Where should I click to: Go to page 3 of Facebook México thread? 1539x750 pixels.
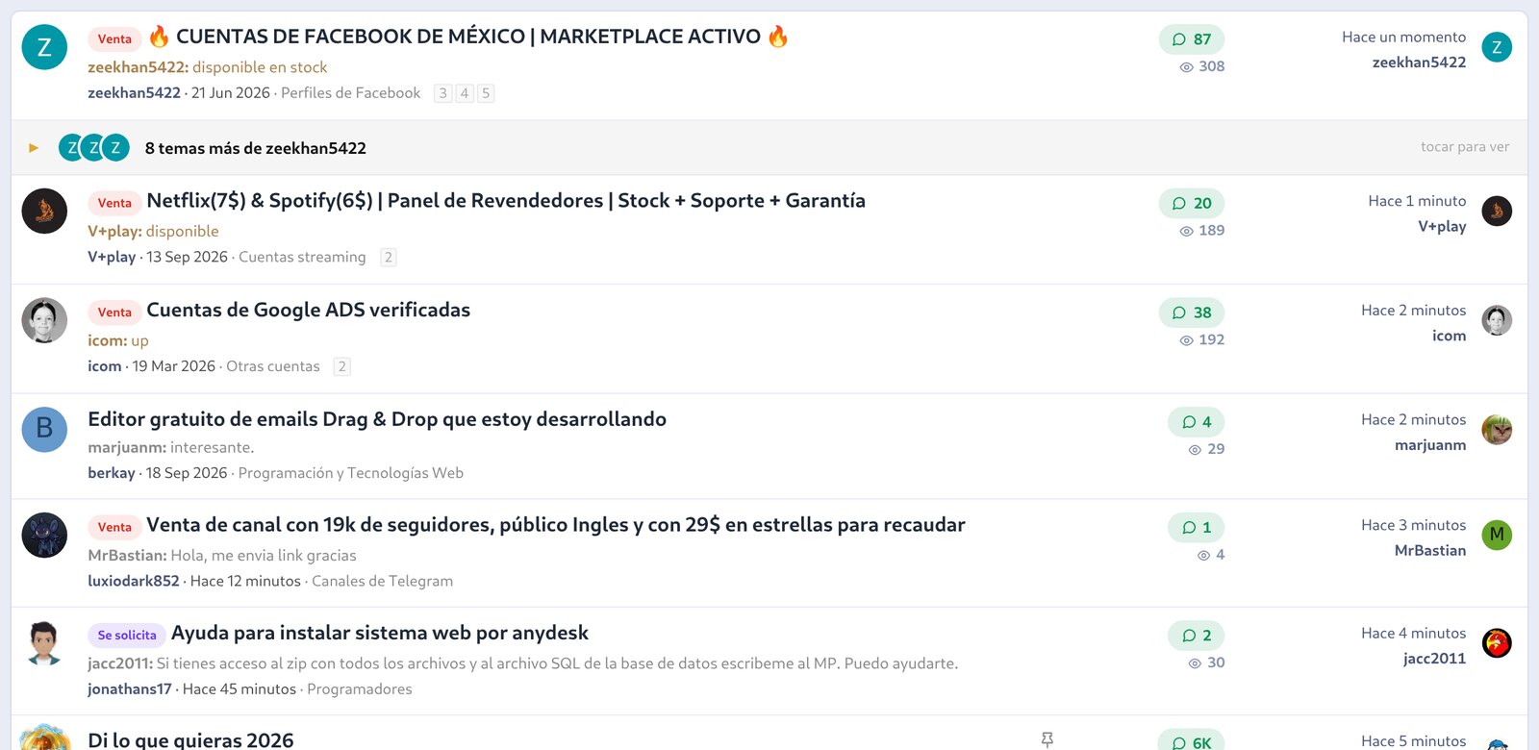[442, 93]
